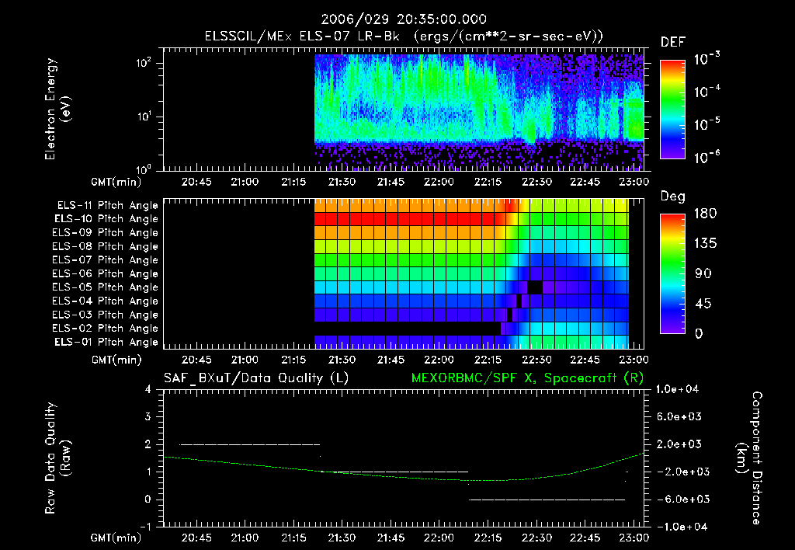Select the ELS-02 Pitch Angle row label
The height and width of the screenshot is (550, 795).
click(x=106, y=329)
